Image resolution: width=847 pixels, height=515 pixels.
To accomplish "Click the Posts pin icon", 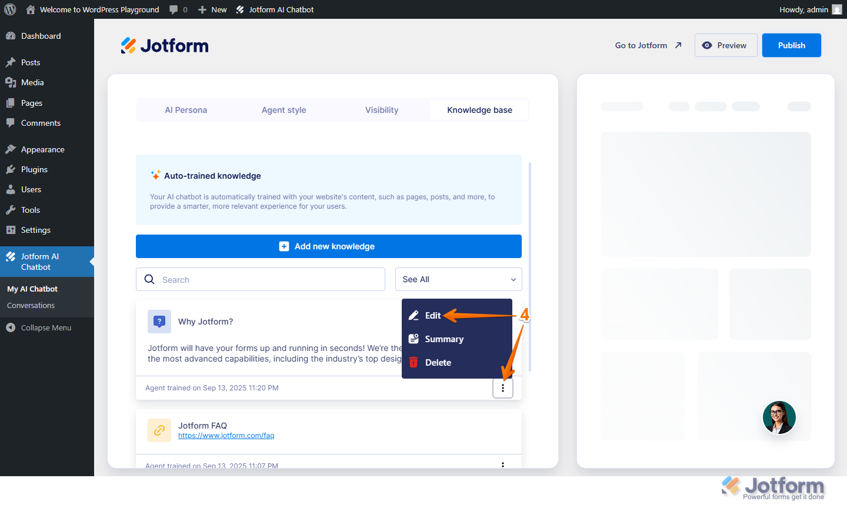I will (11, 62).
